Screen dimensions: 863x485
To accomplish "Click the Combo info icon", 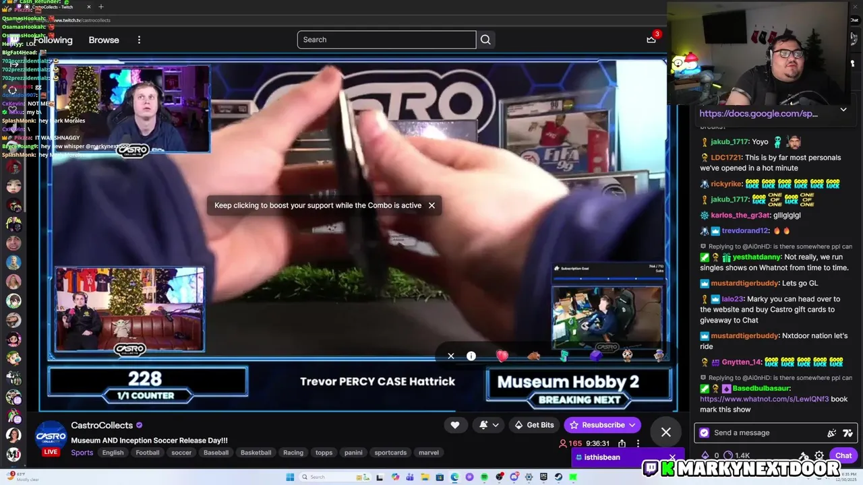I will [471, 356].
